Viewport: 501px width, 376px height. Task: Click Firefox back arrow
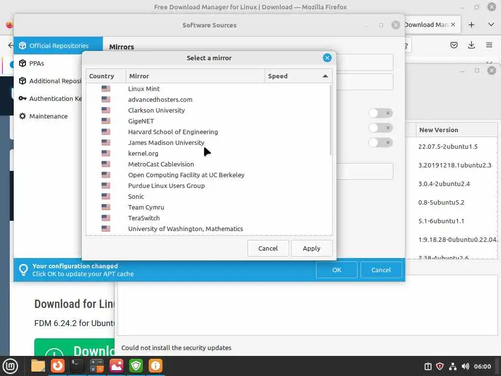(x=11, y=45)
